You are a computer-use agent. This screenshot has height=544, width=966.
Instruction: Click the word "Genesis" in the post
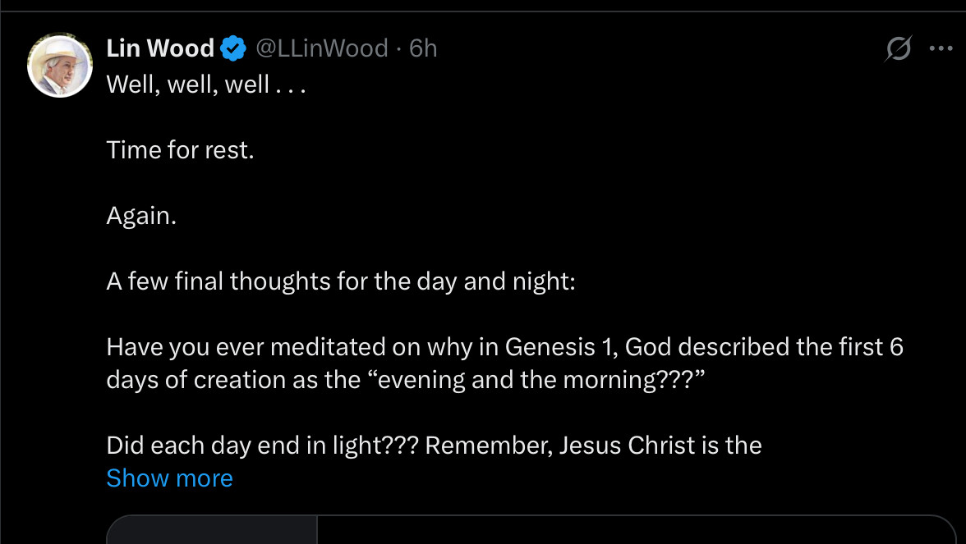point(550,347)
